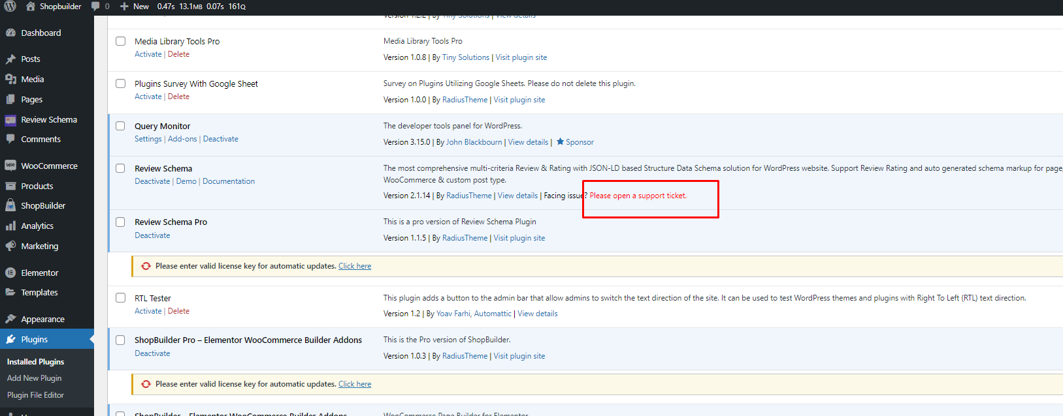The height and width of the screenshot is (416, 1063).
Task: Deactivate Review Schema Pro
Action: point(152,235)
